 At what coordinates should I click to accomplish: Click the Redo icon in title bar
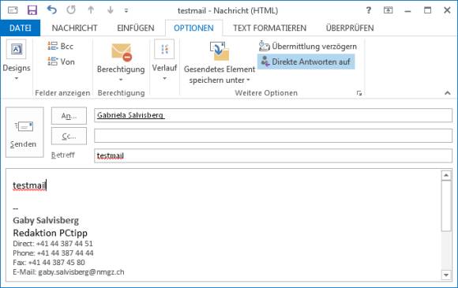click(71, 10)
